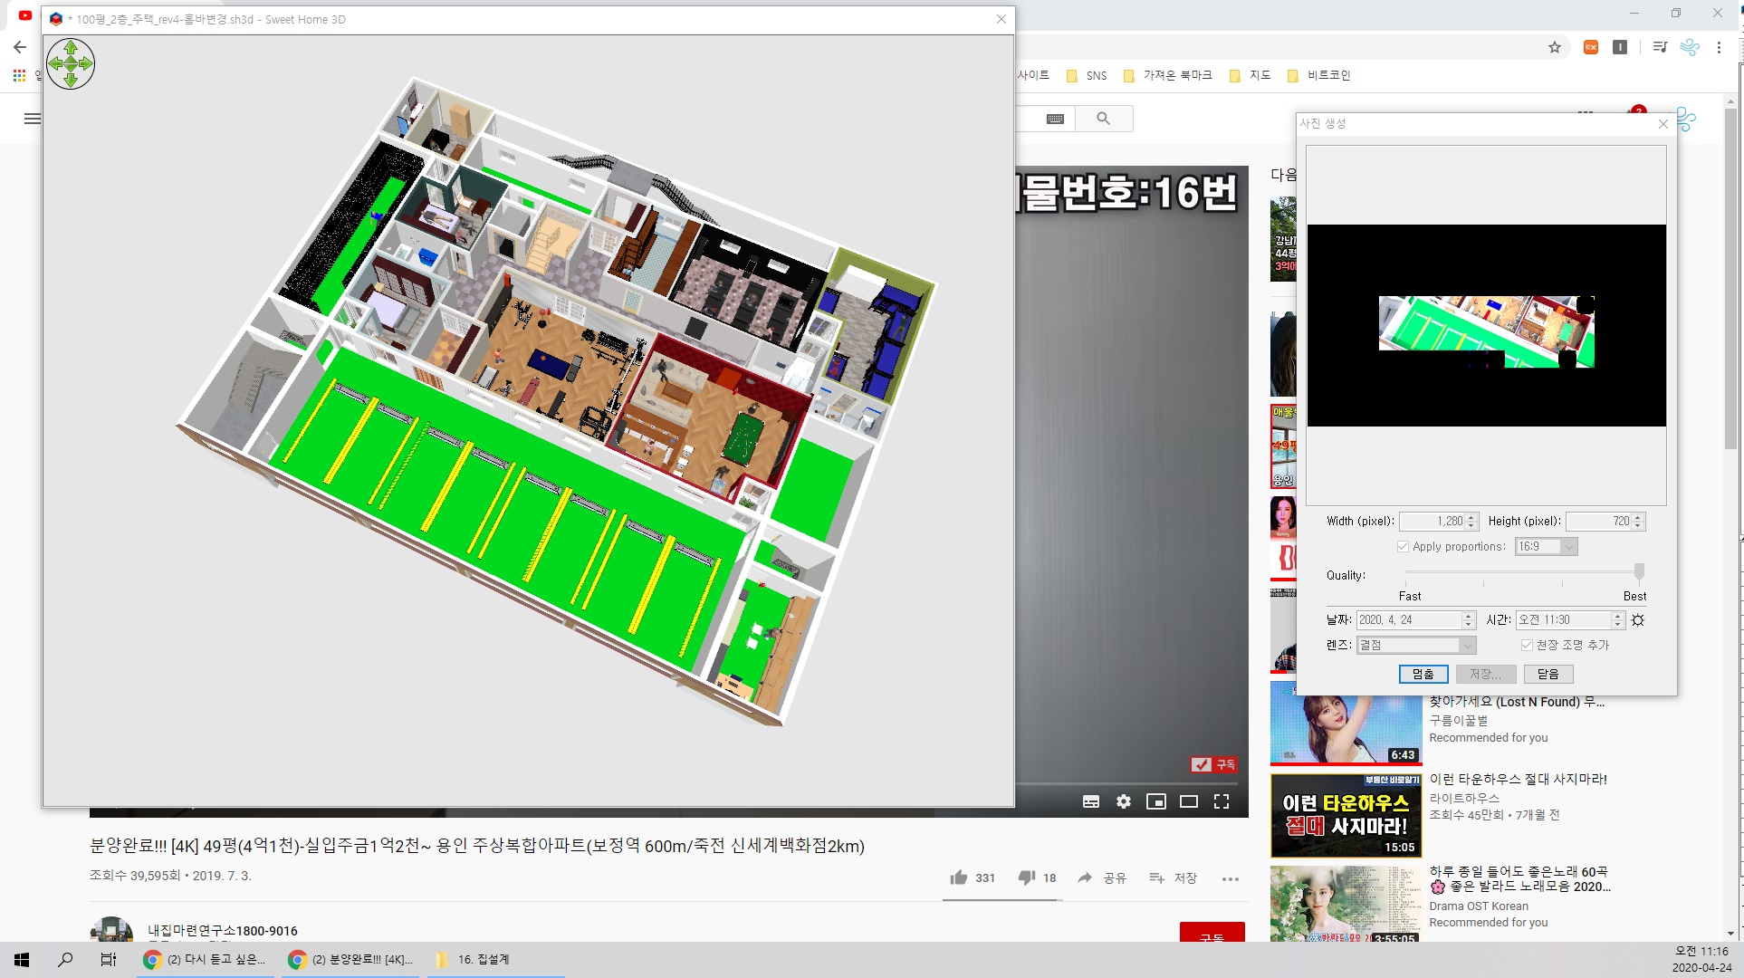Expand the 16:9 proportions dropdown
Viewport: 1744px width, 978px height.
(1569, 546)
